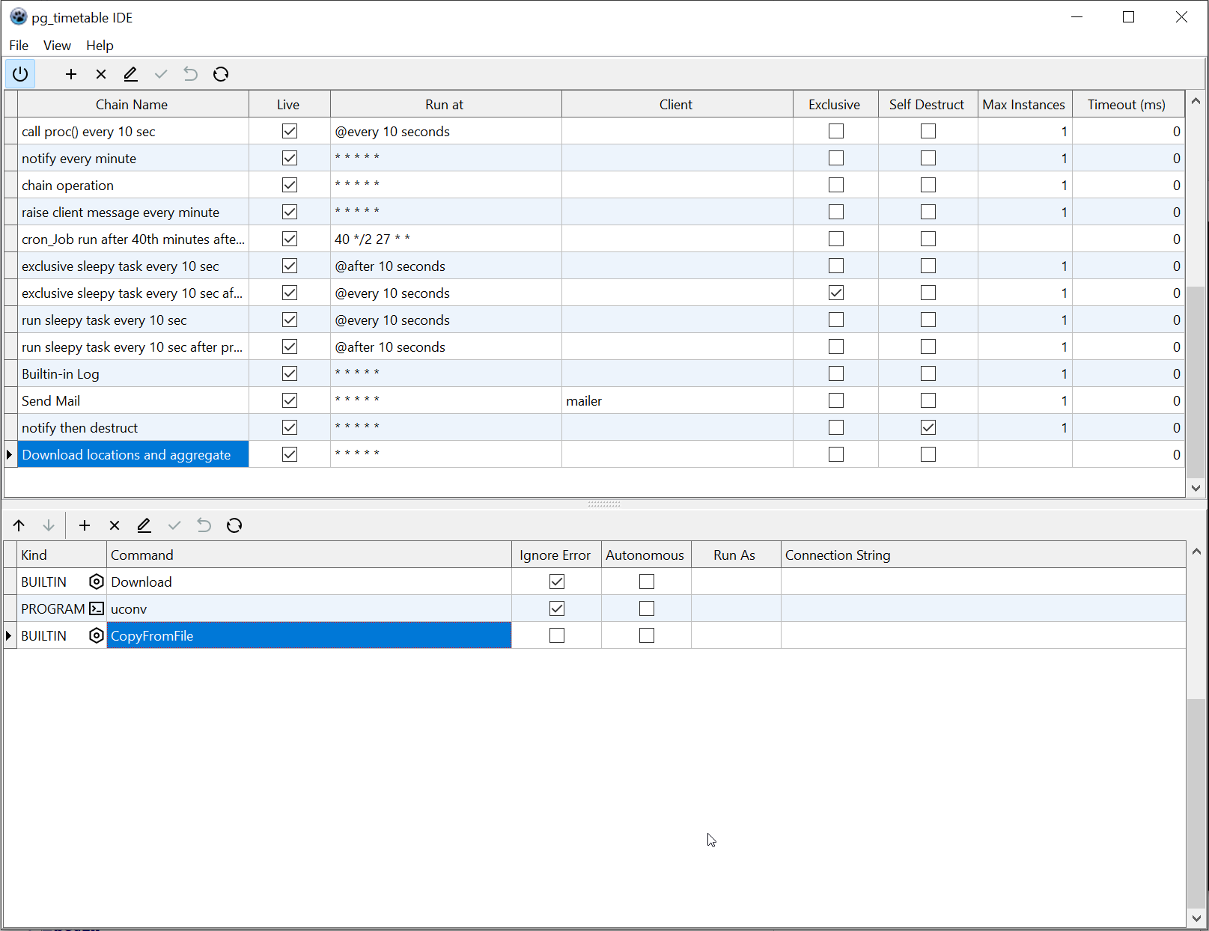Undo task edits with revert icon
This screenshot has height=931, width=1209.
pos(204,525)
